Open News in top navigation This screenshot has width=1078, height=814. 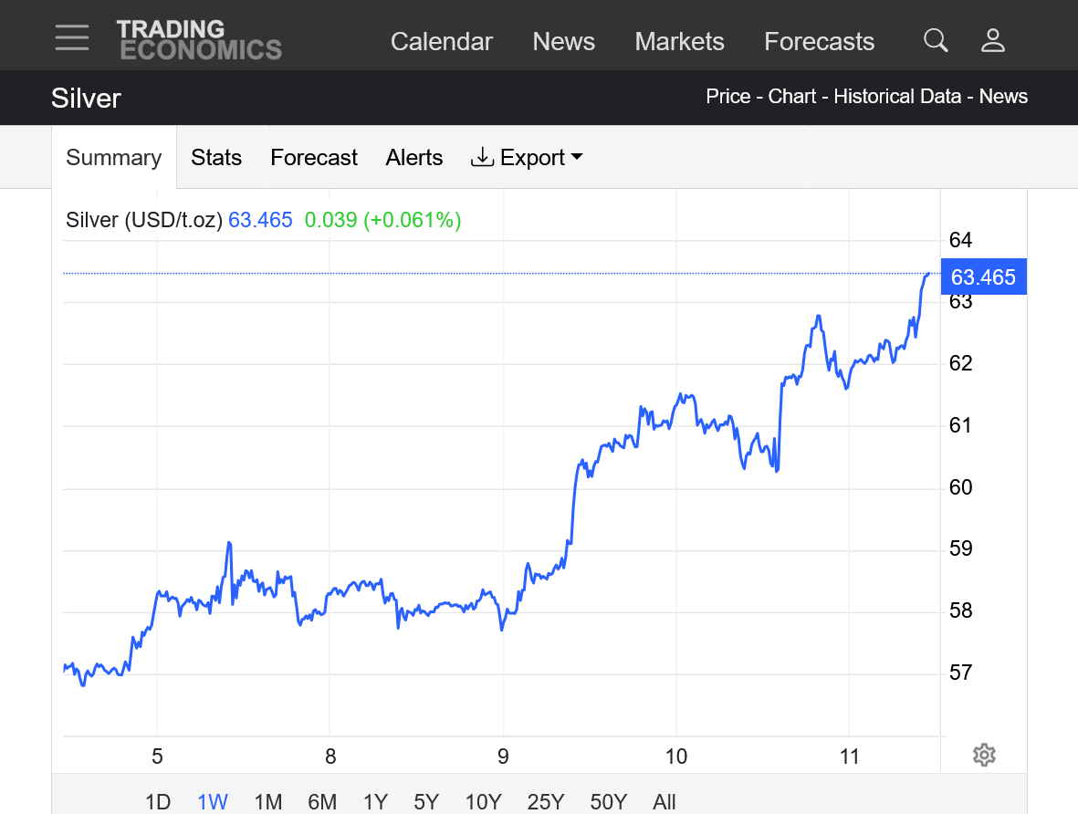coord(563,42)
